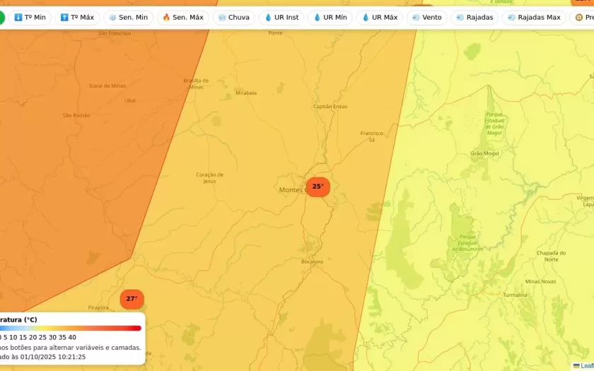Click the partially visible Pre button

pos(583,18)
